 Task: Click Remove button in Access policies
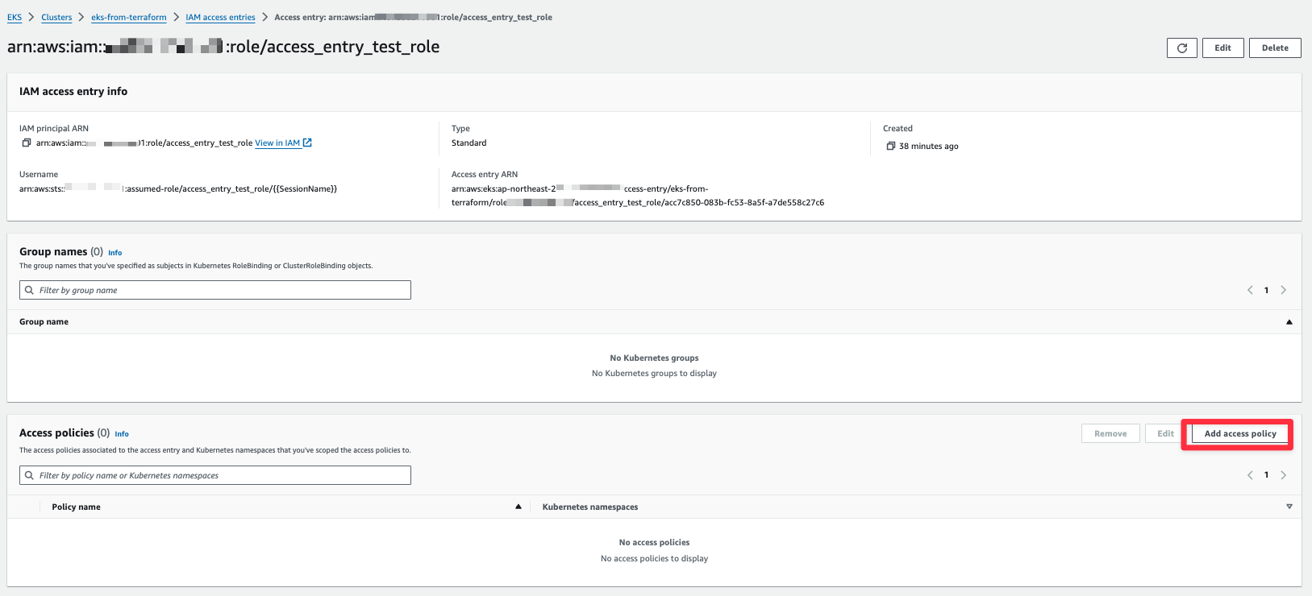tap(1110, 433)
